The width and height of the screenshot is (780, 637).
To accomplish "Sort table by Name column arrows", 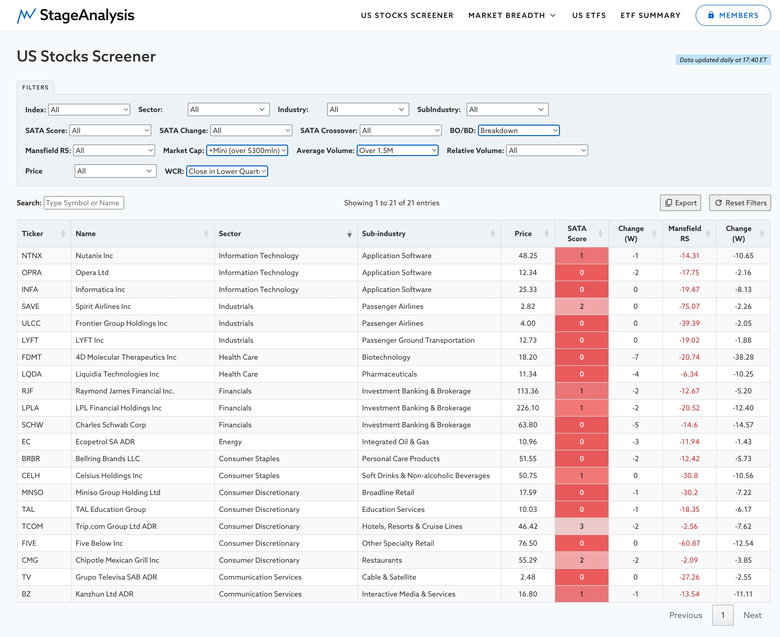I will 206,233.
